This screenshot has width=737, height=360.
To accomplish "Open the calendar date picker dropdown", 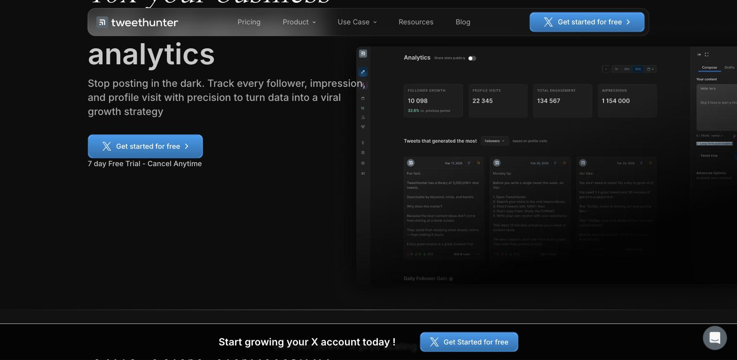I will click(651, 69).
